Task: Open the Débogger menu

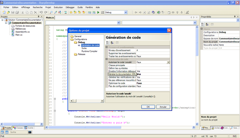Action: point(70,7)
